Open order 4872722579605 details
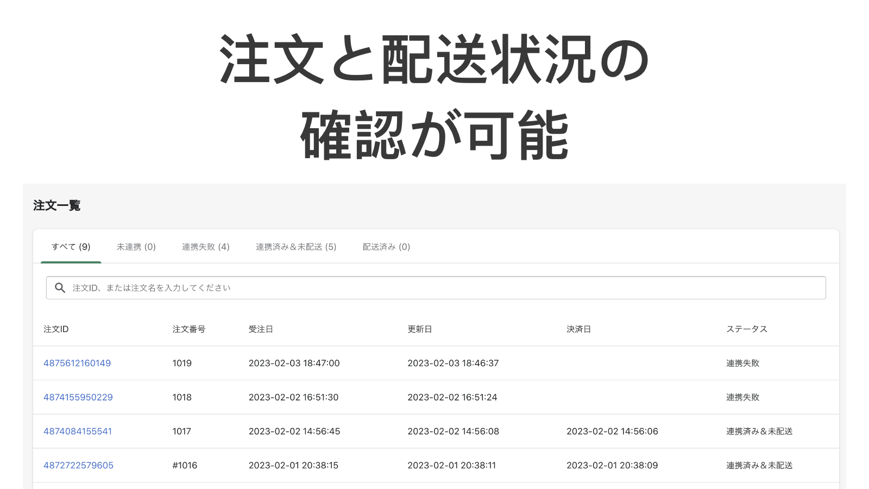 click(x=78, y=465)
